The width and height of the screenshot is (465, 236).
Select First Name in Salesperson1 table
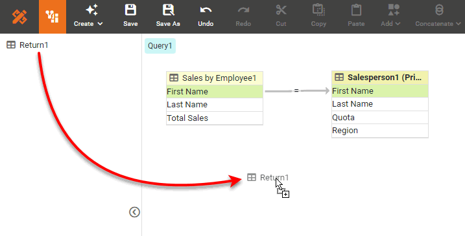[380, 91]
